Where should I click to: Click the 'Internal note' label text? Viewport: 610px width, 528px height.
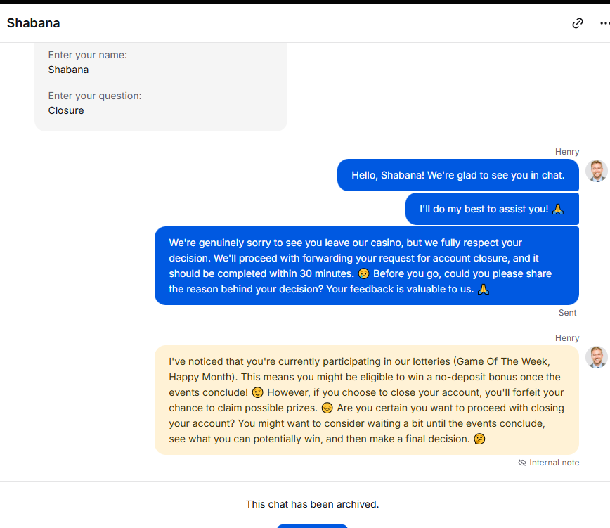[554, 463]
